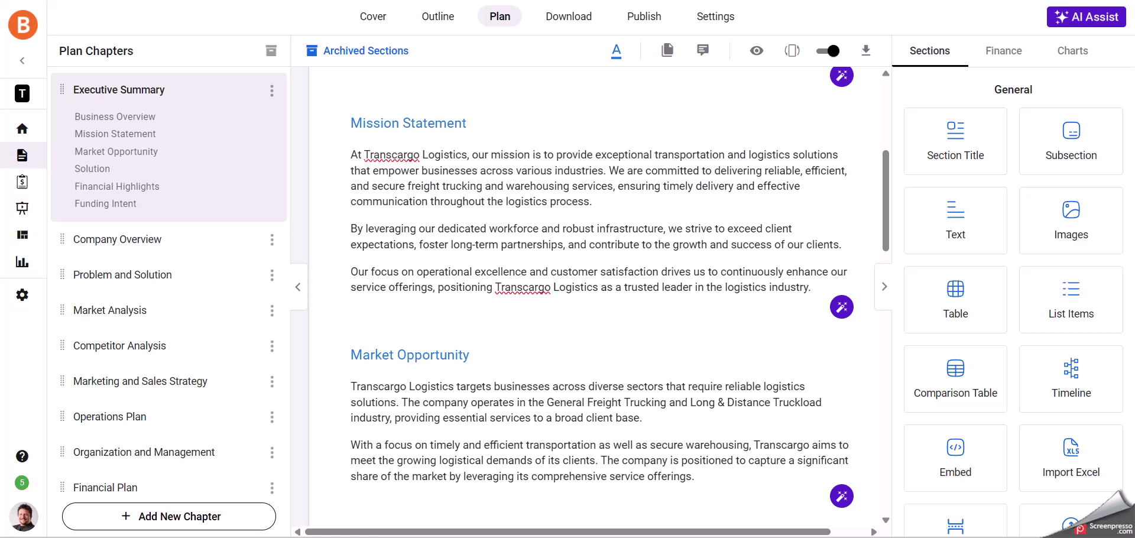Click the black T icon in sidebar
The height and width of the screenshot is (538, 1135).
click(22, 93)
